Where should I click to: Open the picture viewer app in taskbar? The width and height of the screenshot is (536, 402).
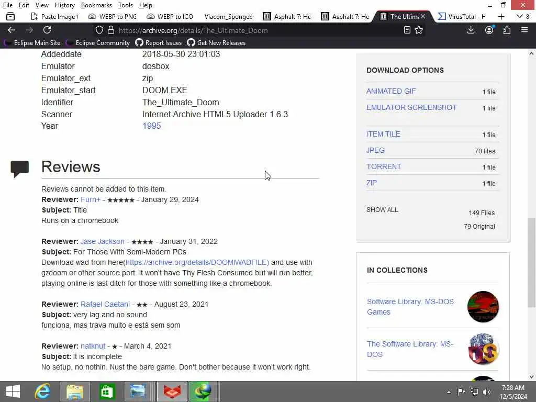[138, 392]
